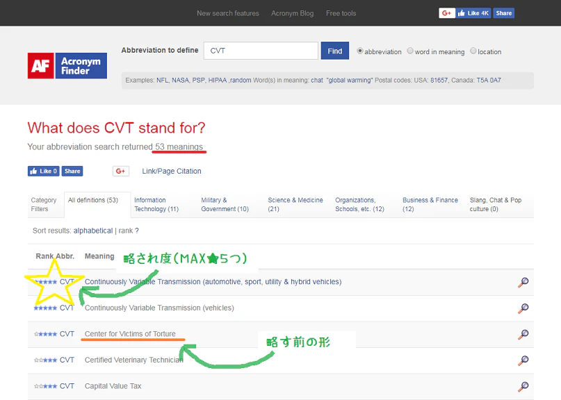Open magnifier for Continuously Variable Transmission (automotive) row
Viewport: 561px width, 400px height.
tap(523, 282)
